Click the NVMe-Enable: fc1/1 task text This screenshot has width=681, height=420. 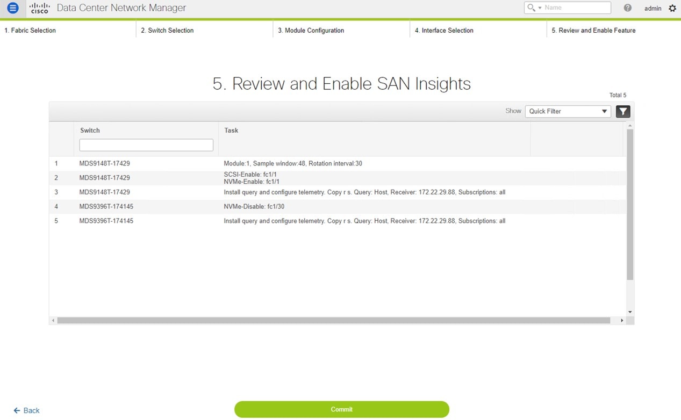[x=252, y=182]
